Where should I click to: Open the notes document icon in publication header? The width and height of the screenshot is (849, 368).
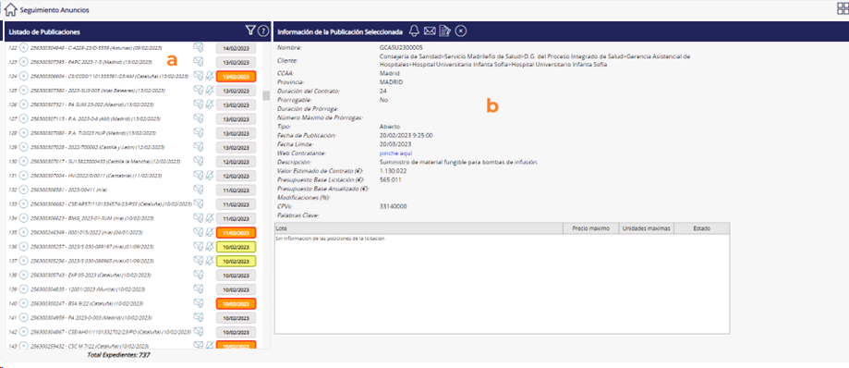pos(445,31)
